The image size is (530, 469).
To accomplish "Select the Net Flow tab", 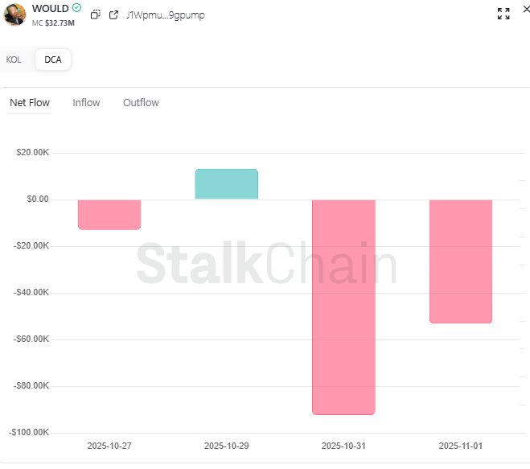I will point(30,102).
